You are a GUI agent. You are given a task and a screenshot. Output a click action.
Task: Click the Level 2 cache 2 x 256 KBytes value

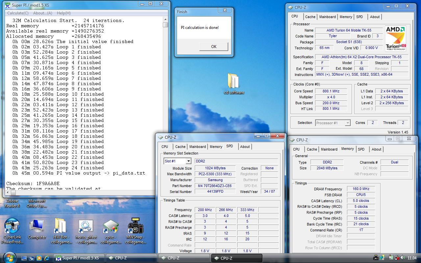click(x=391, y=103)
